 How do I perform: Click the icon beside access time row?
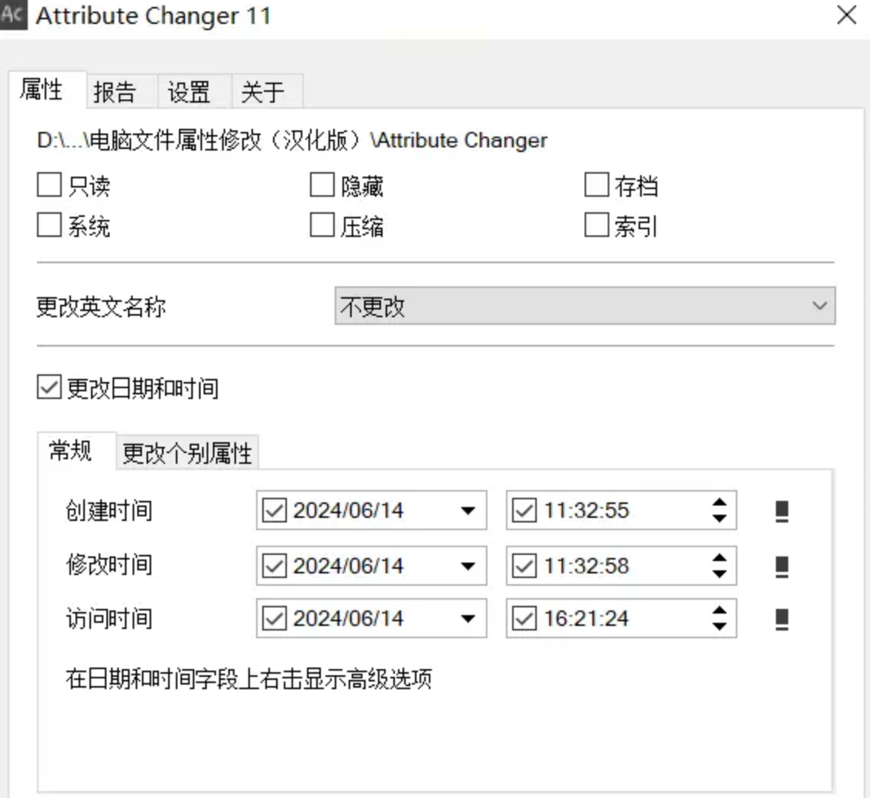pos(781,619)
